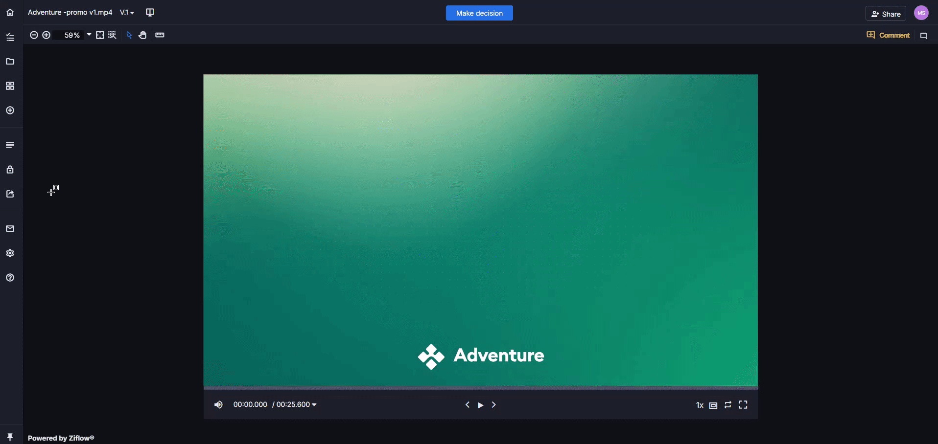Play the video
This screenshot has width=938, height=444.
pos(481,405)
